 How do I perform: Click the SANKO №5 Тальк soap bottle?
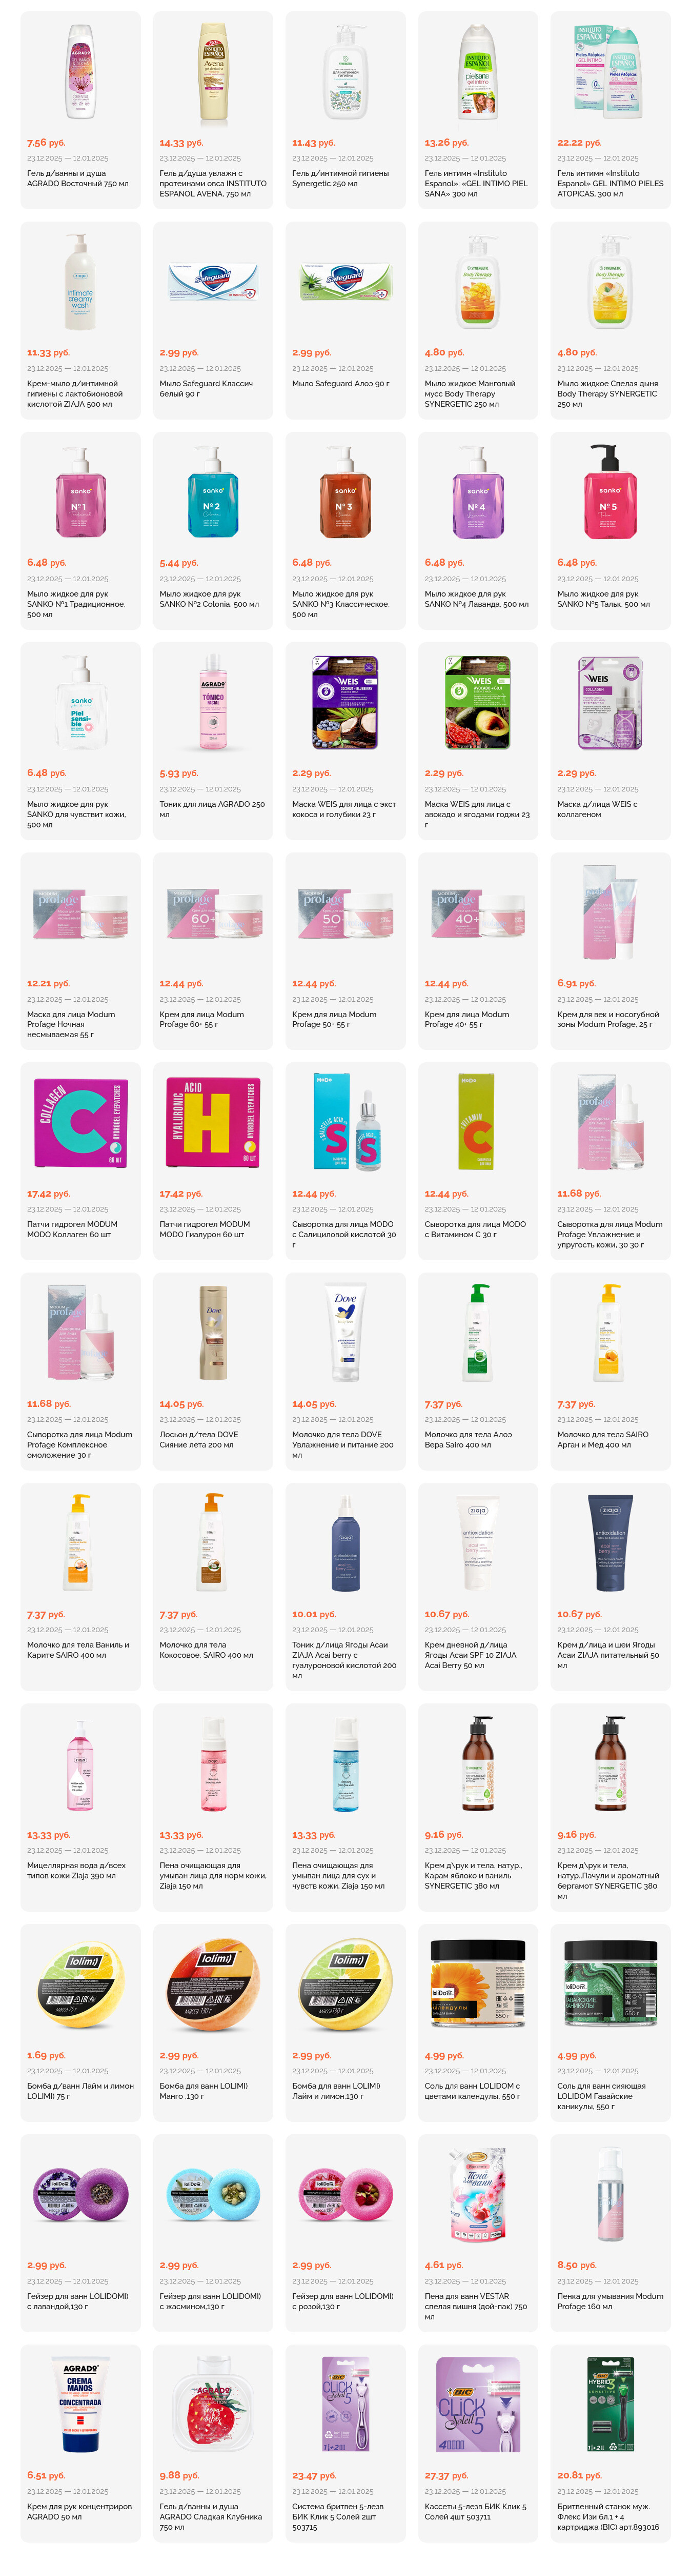coord(611,493)
